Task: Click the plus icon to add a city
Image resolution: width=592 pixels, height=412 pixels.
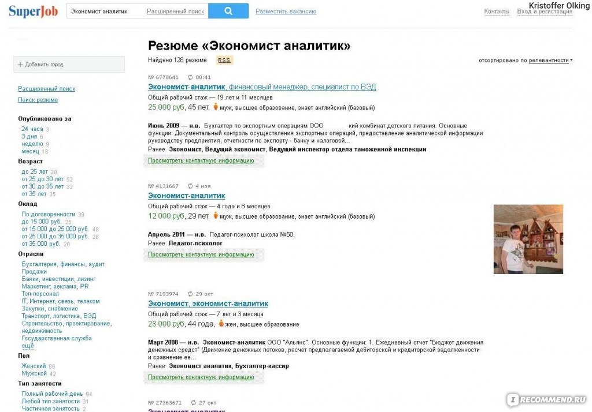Action: [21, 65]
